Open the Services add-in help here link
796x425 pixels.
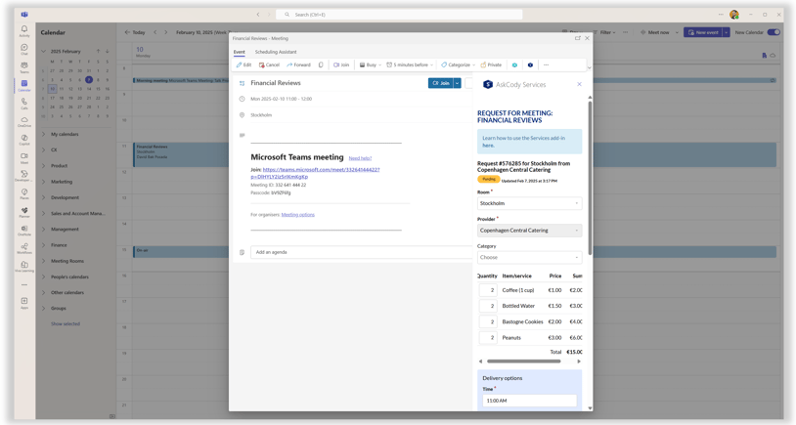pyautogui.click(x=488, y=145)
